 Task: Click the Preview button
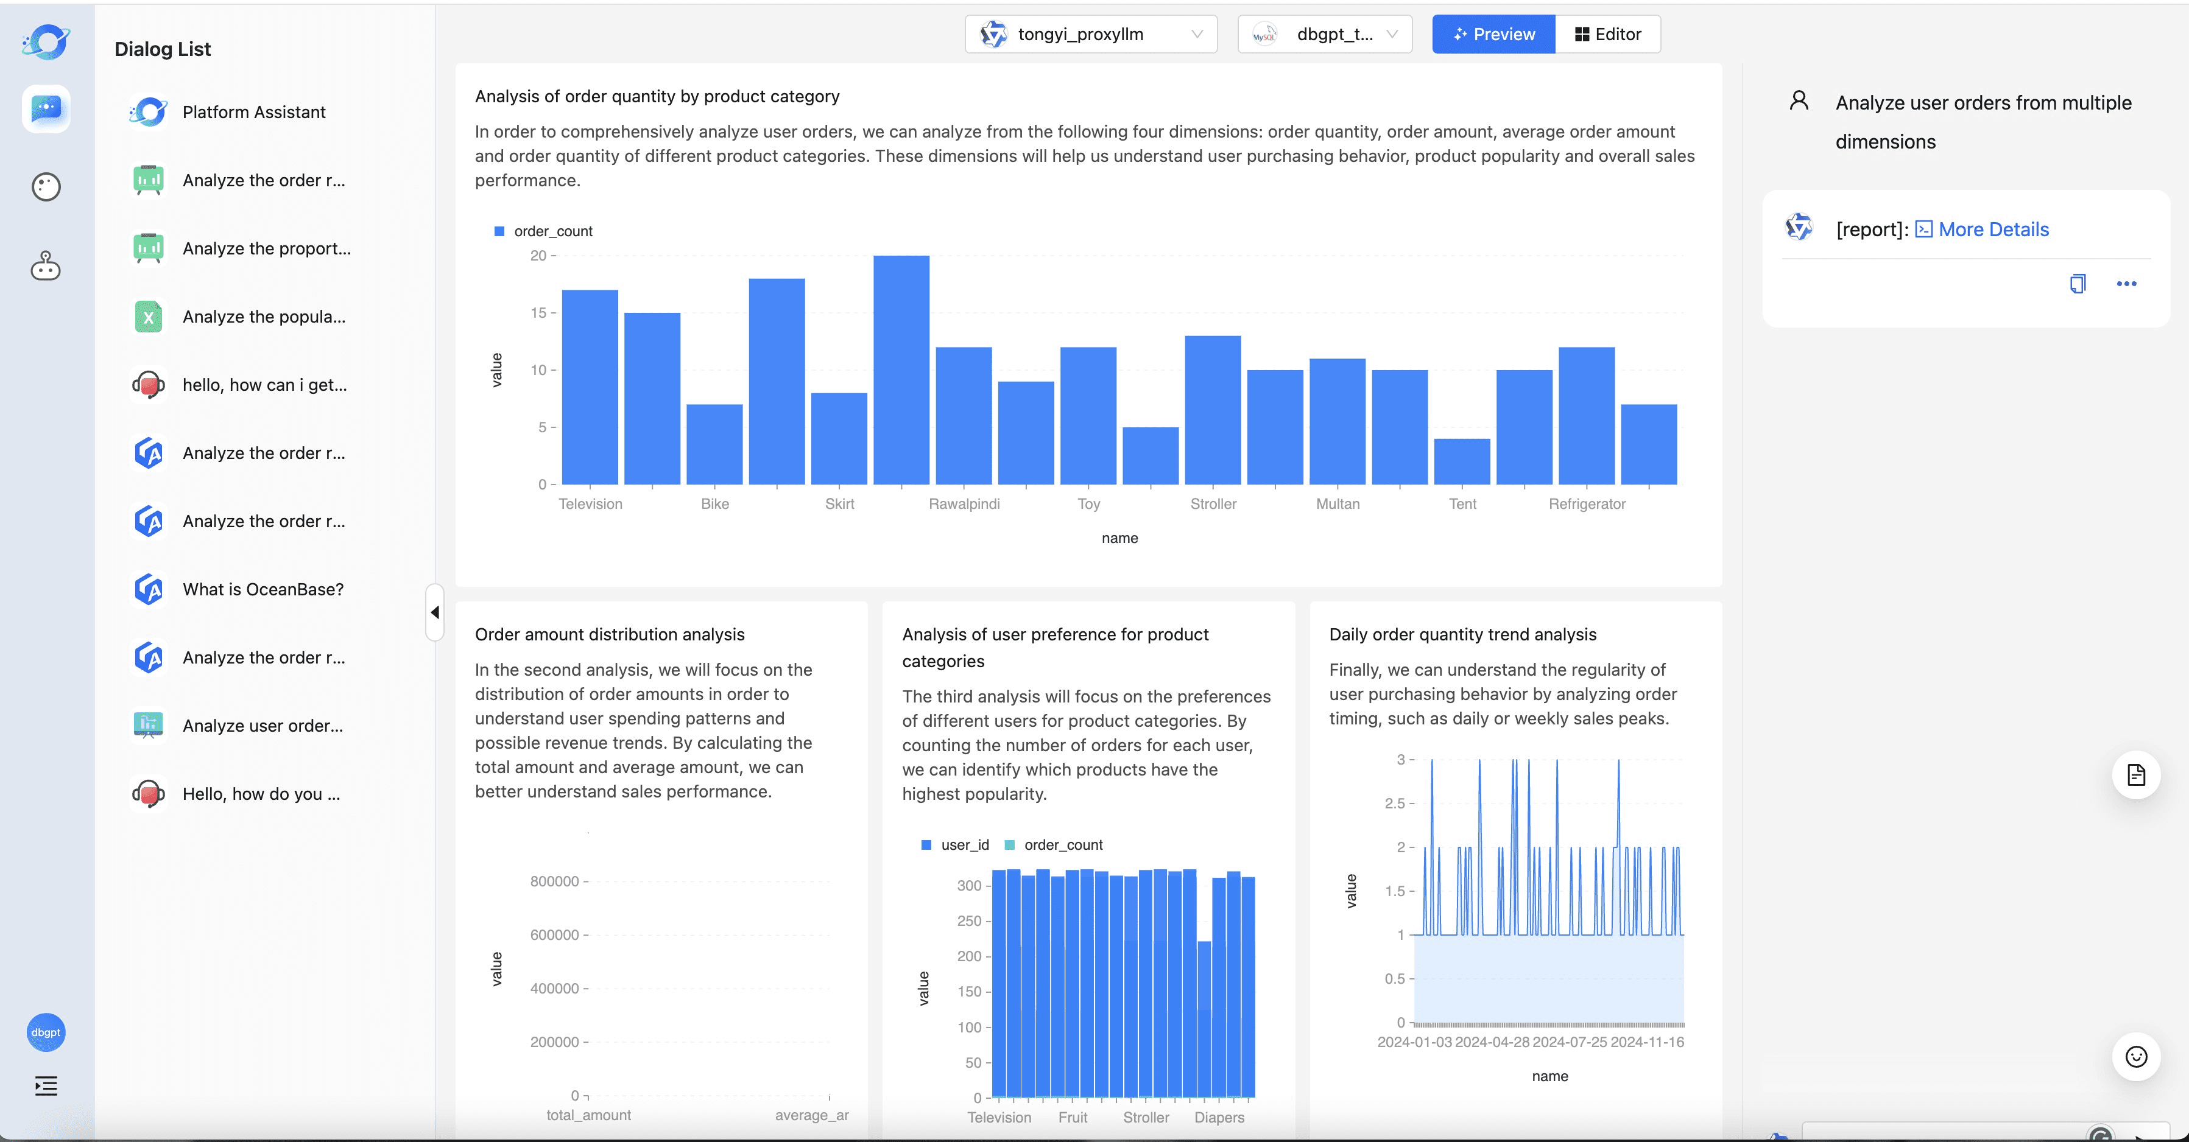point(1493,33)
